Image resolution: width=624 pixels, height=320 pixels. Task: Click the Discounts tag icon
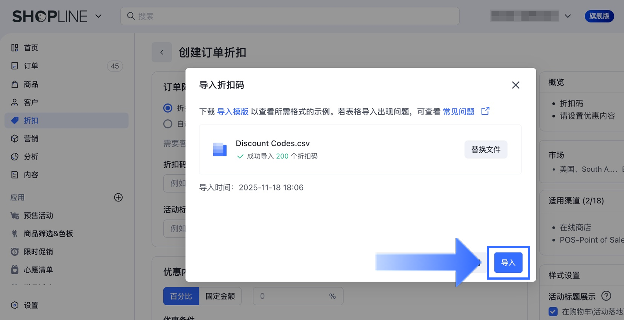pos(15,120)
